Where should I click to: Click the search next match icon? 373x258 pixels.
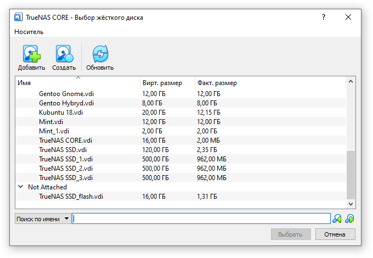pos(349,218)
